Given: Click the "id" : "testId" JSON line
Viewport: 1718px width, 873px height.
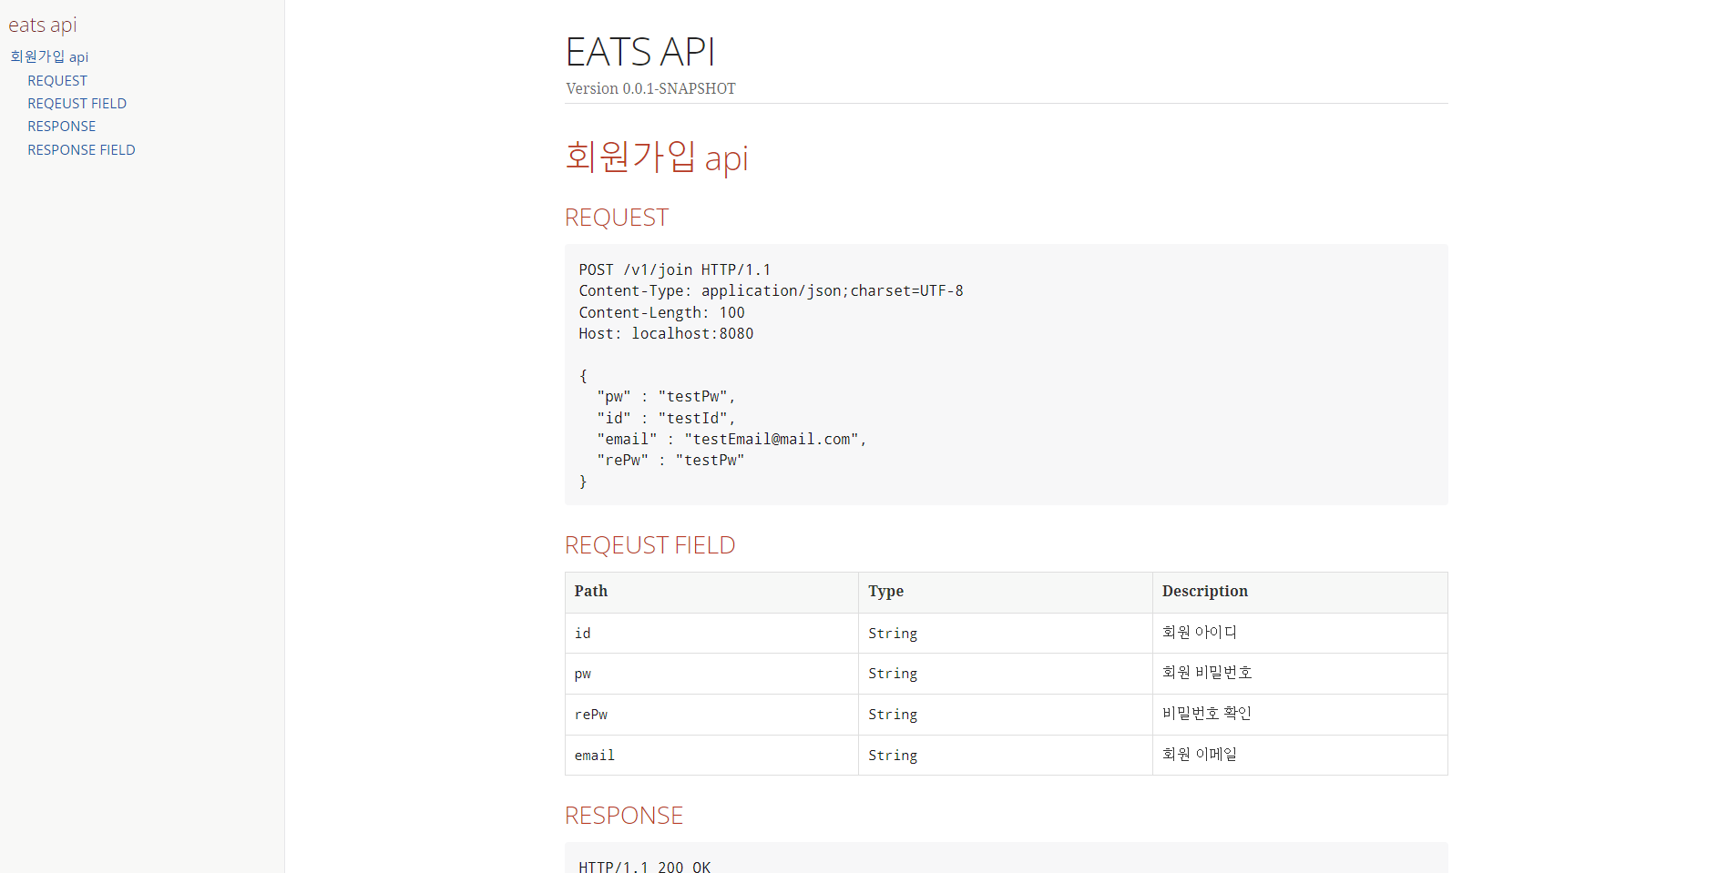Looking at the screenshot, I should 666,419.
